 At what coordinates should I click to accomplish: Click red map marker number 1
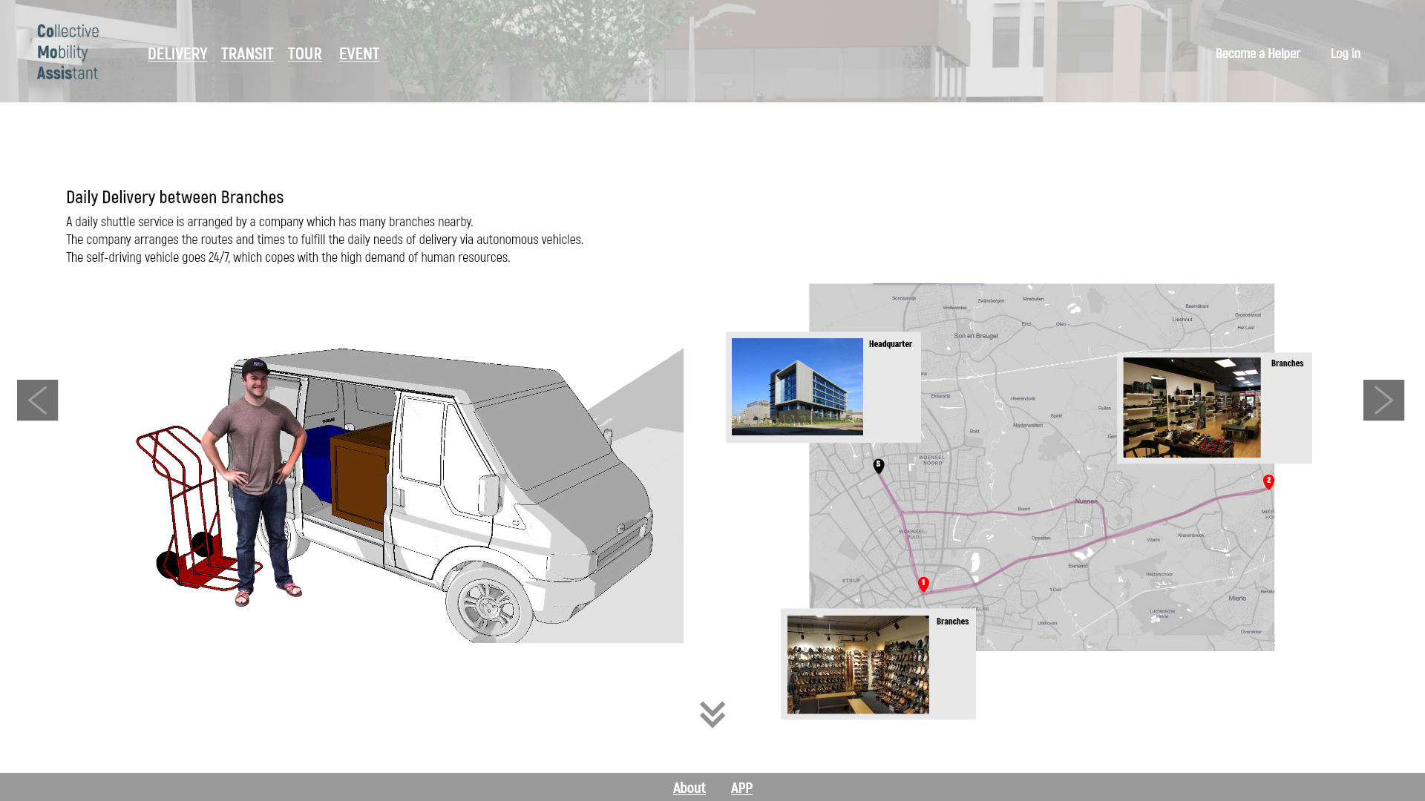(x=923, y=584)
